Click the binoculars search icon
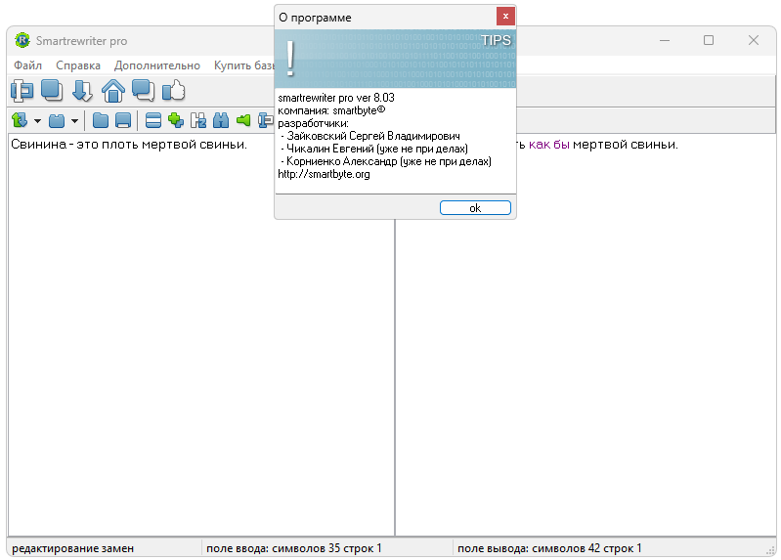The image size is (781, 560). point(221,120)
